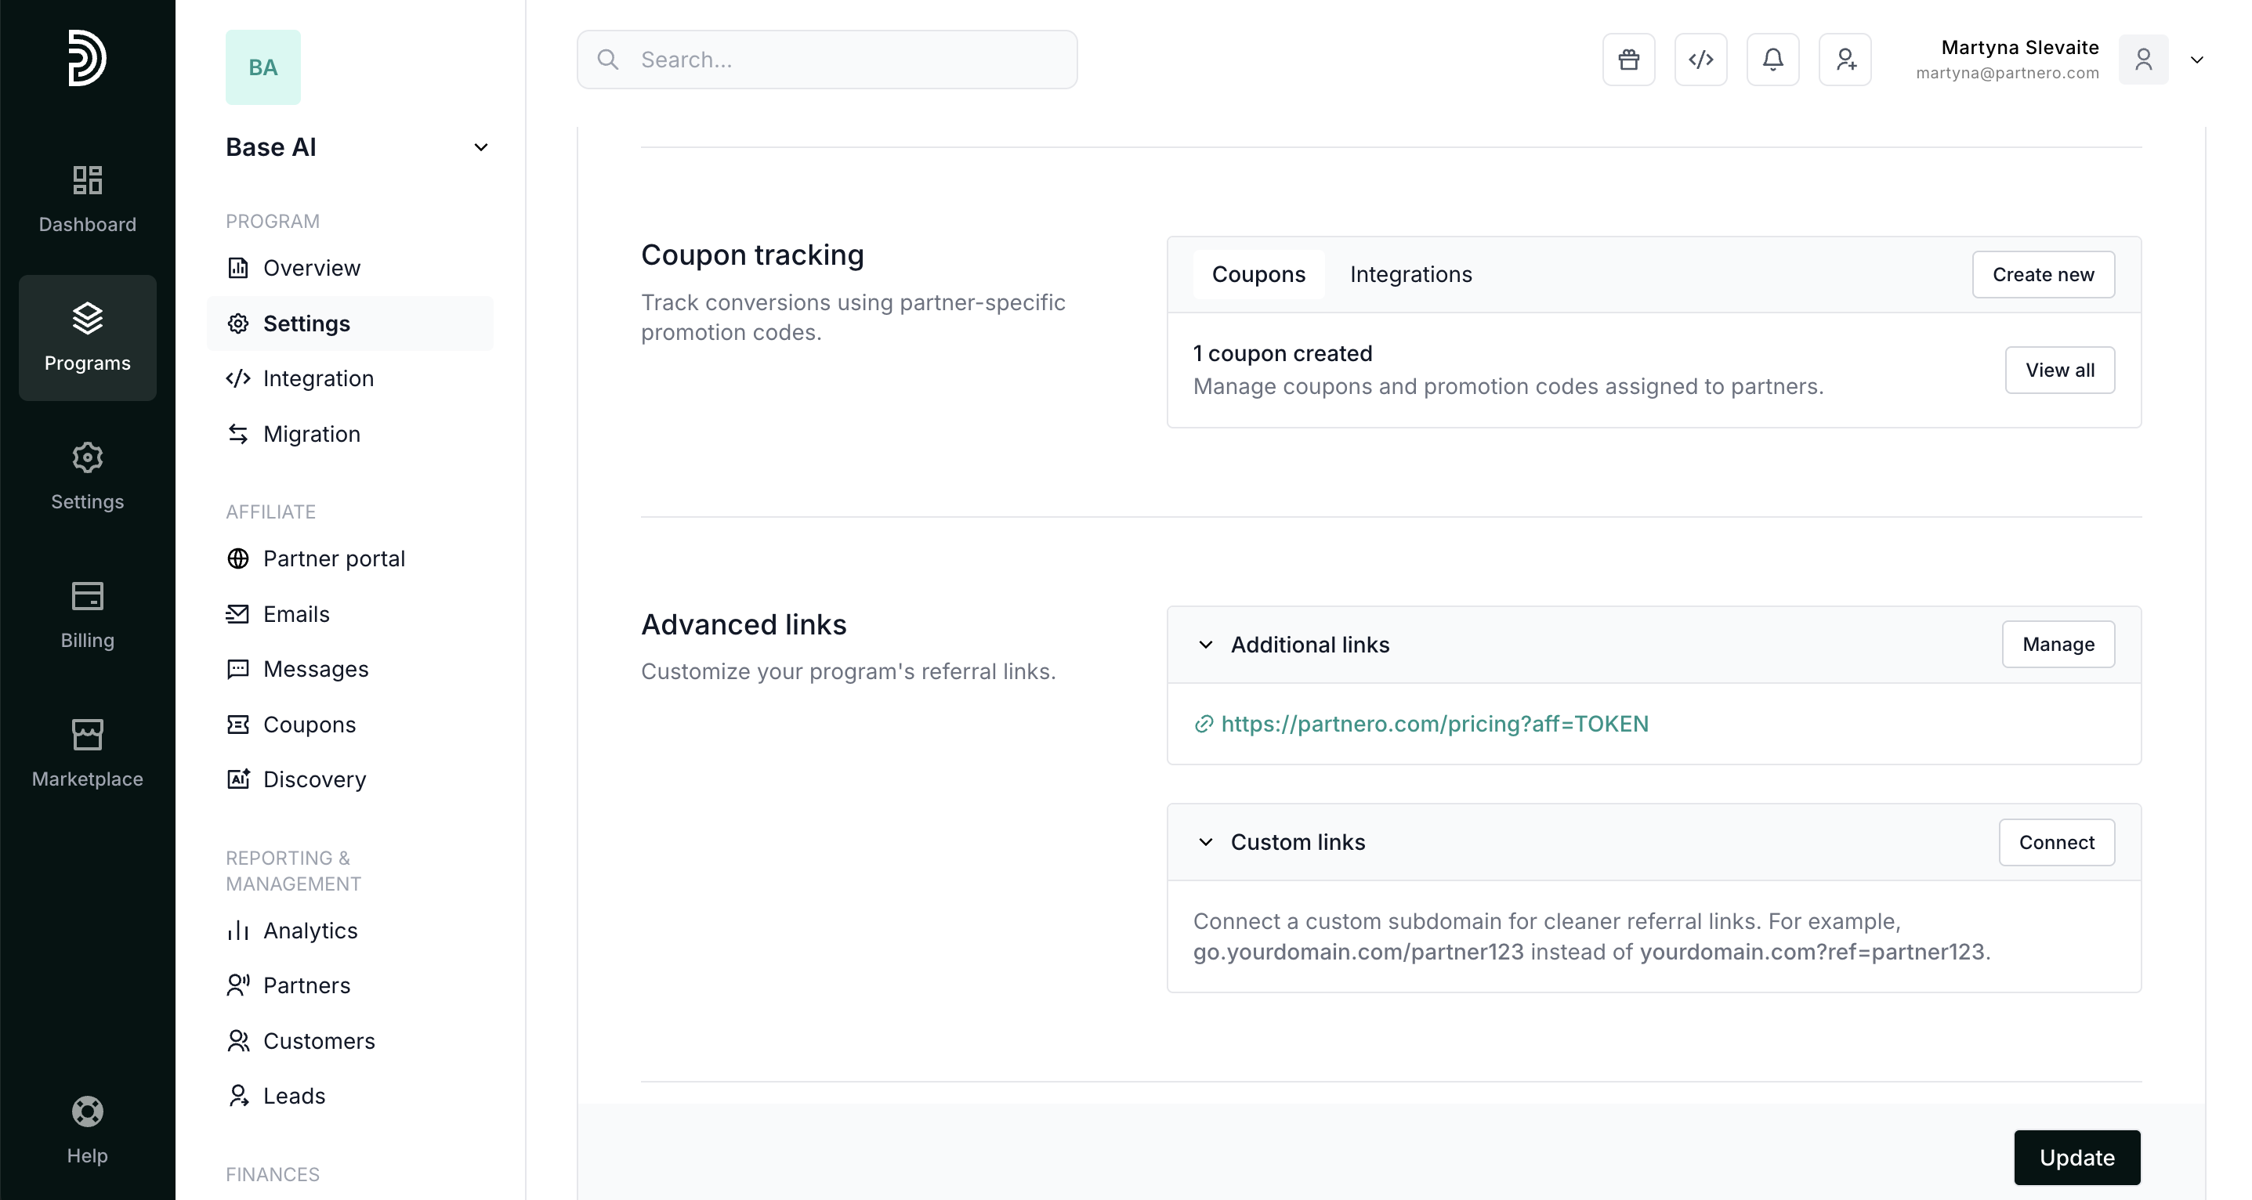Open Marketplace from left rail
This screenshot has width=2252, height=1200.
(88, 753)
